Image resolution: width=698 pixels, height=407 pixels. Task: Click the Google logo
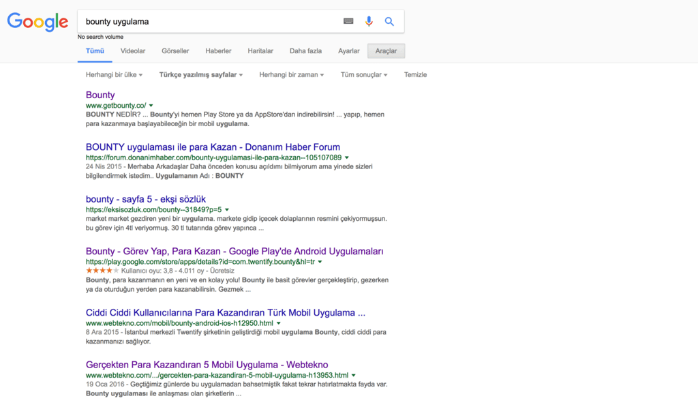click(37, 22)
